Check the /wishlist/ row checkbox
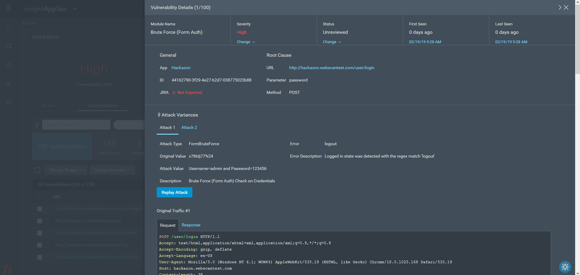Viewport: 580px width, 275px height. pos(40,233)
